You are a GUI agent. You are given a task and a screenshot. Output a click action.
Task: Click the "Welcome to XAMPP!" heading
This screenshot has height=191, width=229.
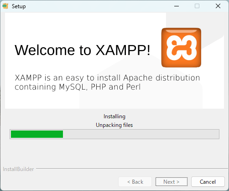82,50
